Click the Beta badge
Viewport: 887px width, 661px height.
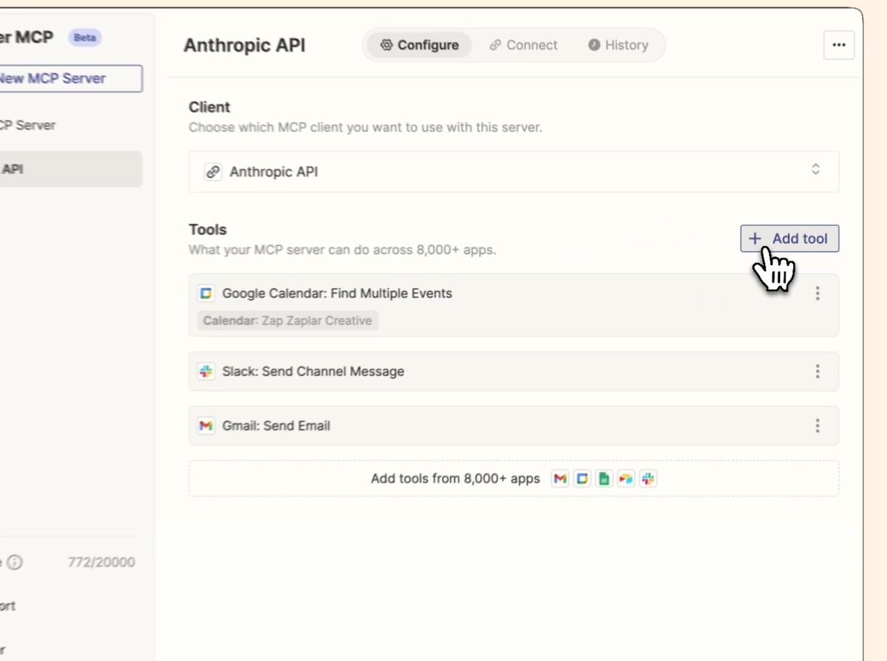(84, 37)
